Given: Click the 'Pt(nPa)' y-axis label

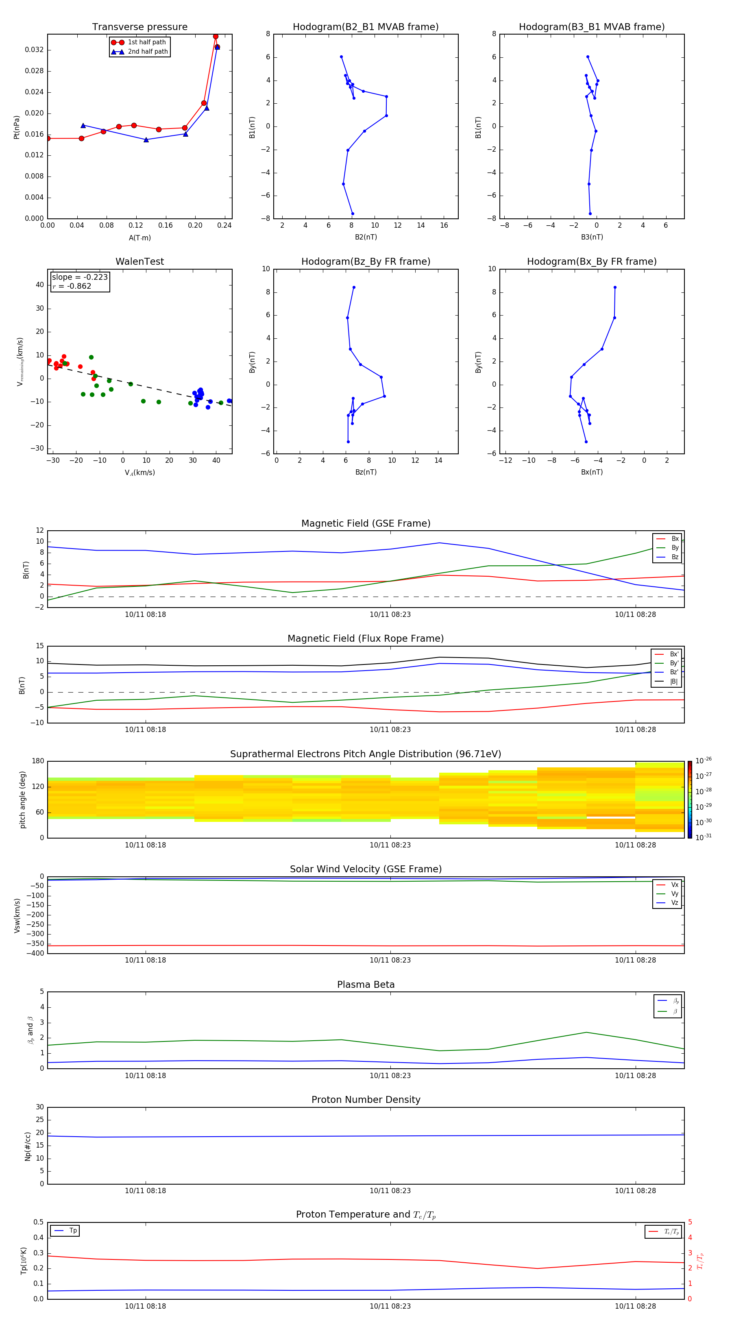Looking at the screenshot, I should coord(16,126).
